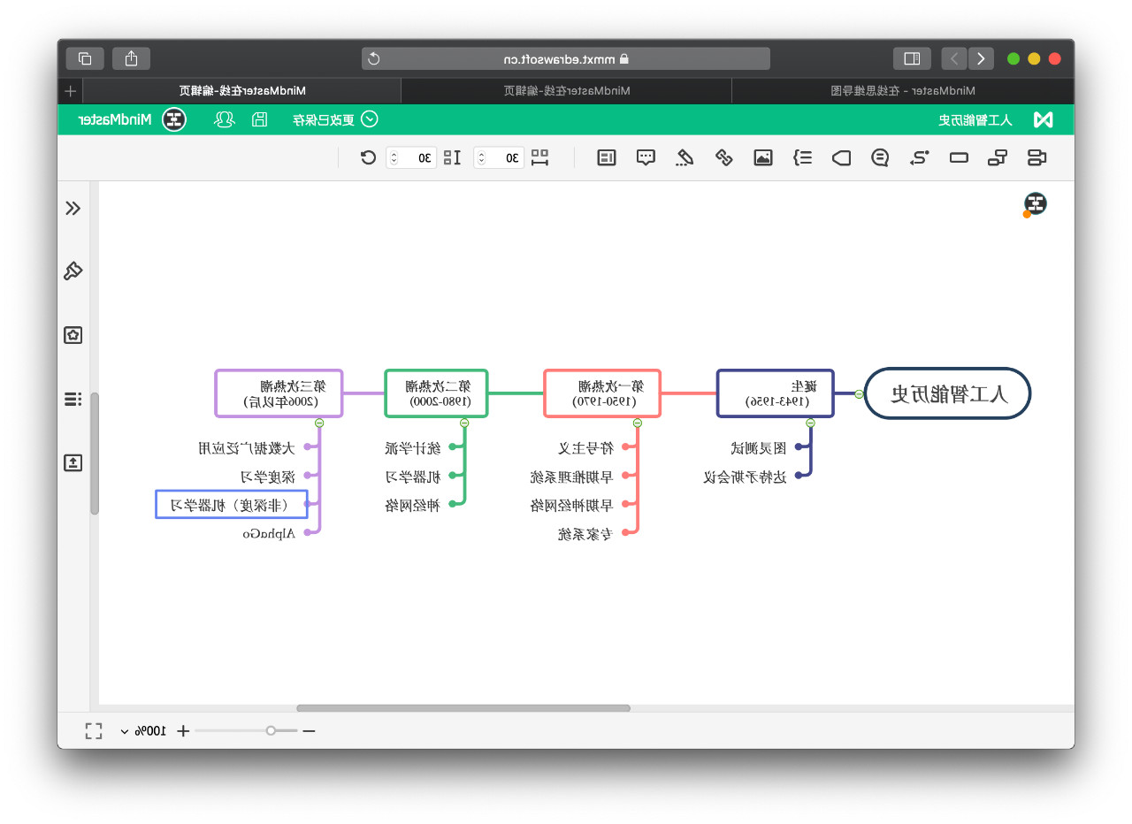Open the collaborators icon
The width and height of the screenshot is (1132, 824).
click(x=225, y=119)
